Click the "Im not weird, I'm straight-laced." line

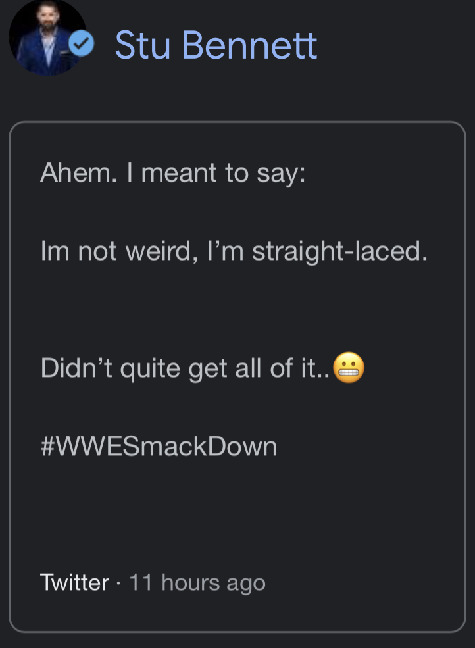point(234,251)
